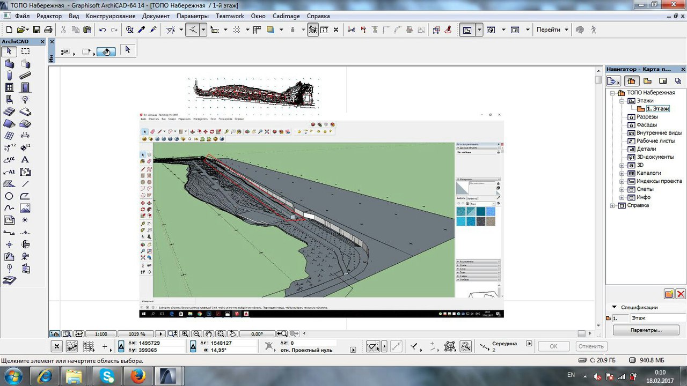
Task: Select the Window tool in the toolbox
Action: click(9, 87)
